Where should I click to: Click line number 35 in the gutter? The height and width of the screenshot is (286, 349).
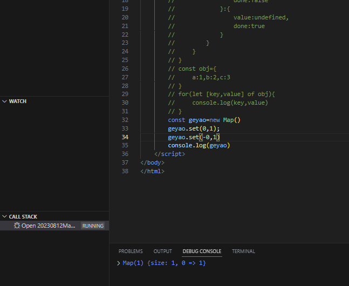point(125,146)
